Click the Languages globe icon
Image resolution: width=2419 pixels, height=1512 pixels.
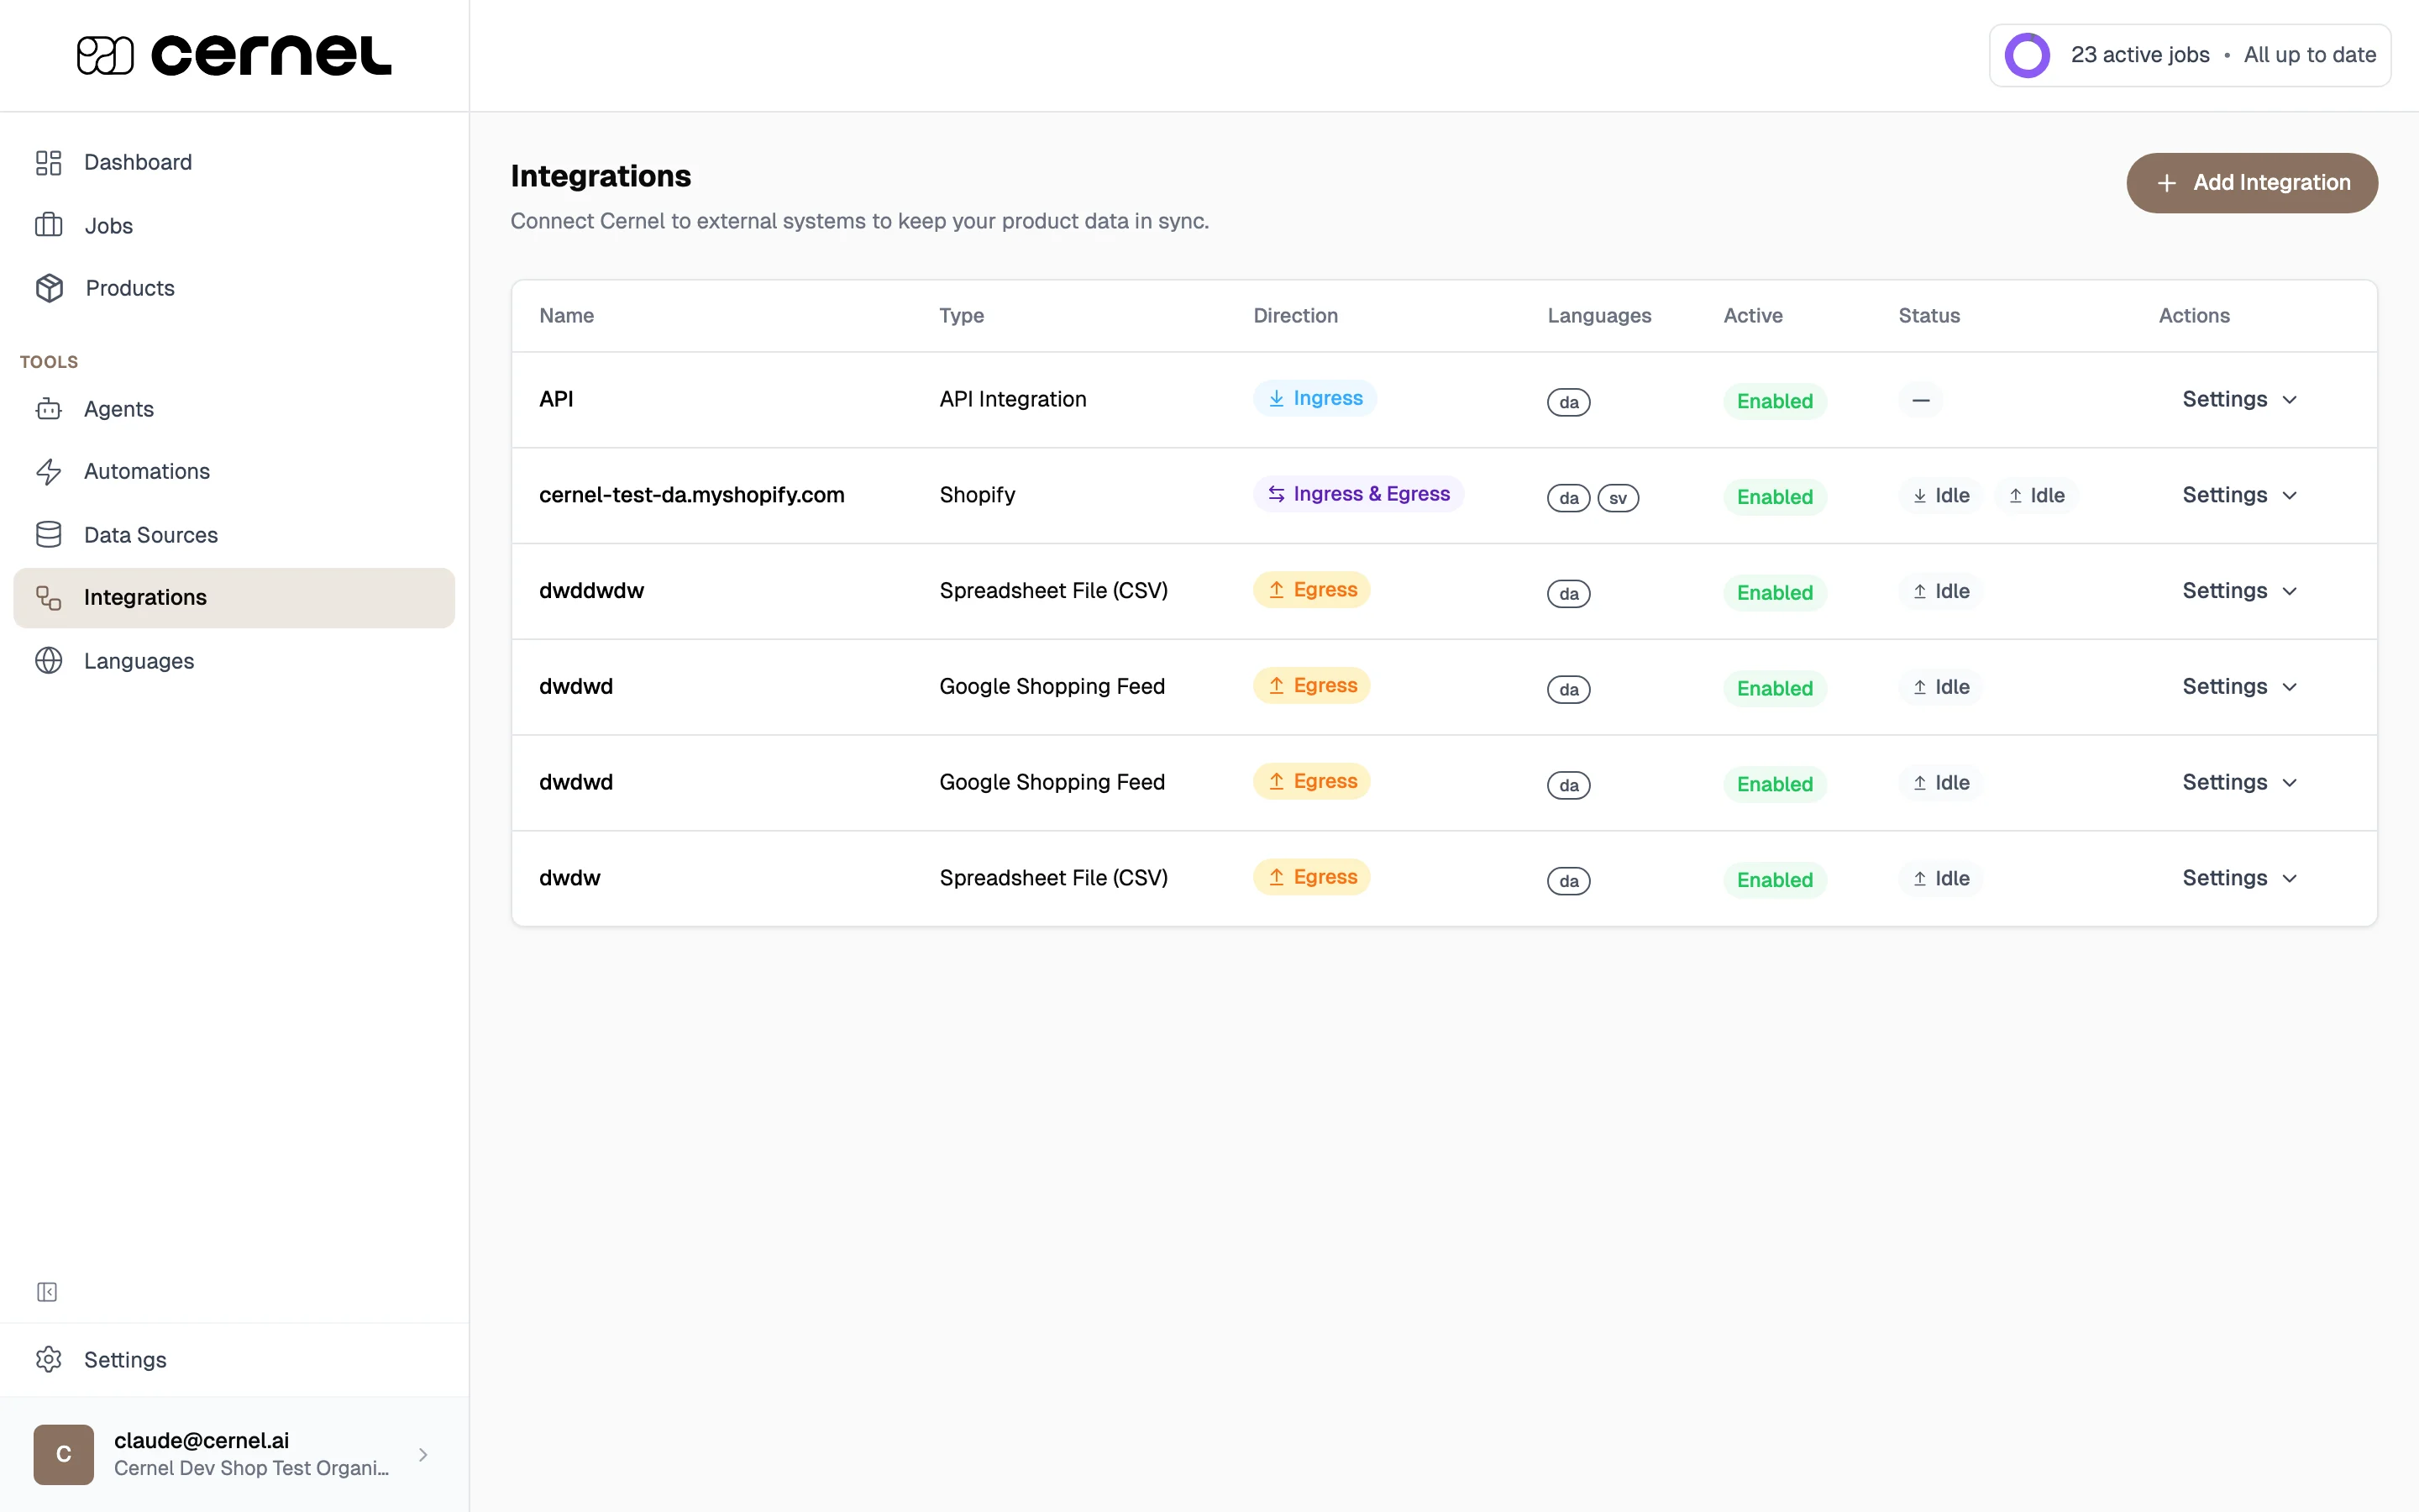pyautogui.click(x=49, y=660)
